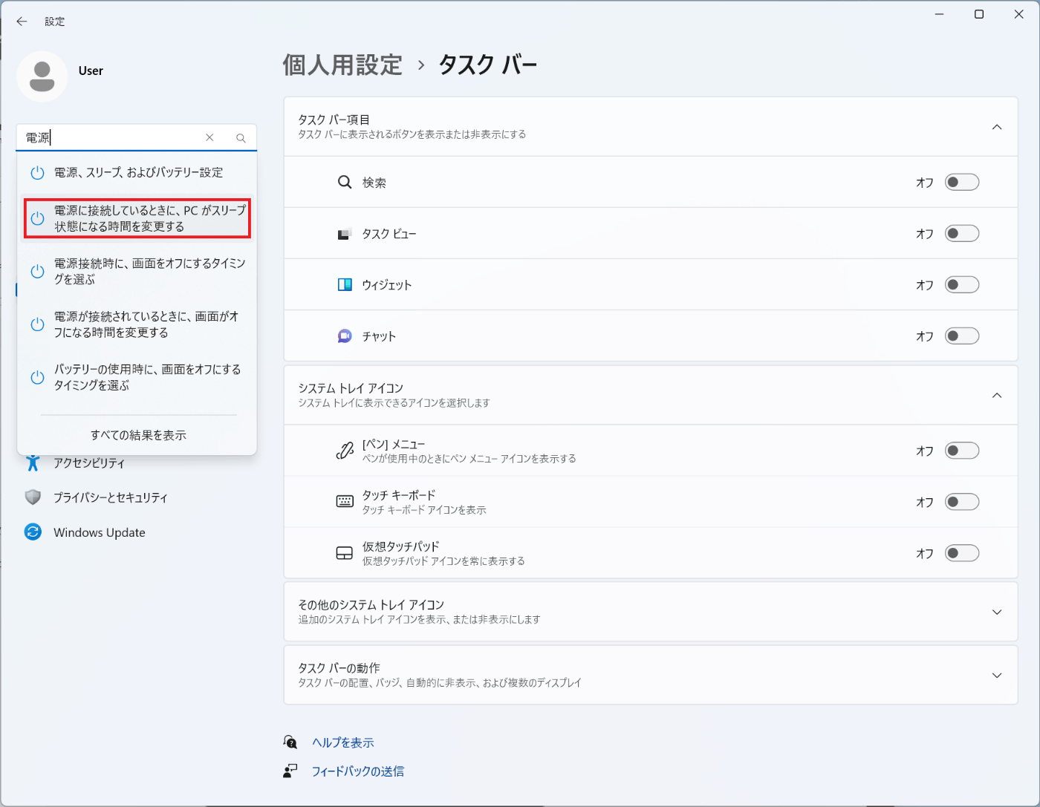The width and height of the screenshot is (1040, 807).
Task: Turn on the チャット switch
Action: pos(962,336)
